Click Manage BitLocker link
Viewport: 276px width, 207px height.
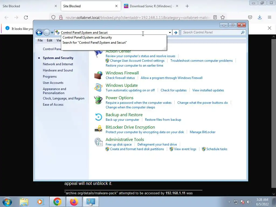(x=203, y=132)
